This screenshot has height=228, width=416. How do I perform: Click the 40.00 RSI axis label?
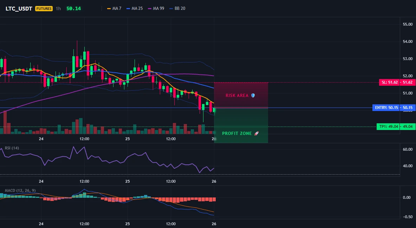pos(408,166)
